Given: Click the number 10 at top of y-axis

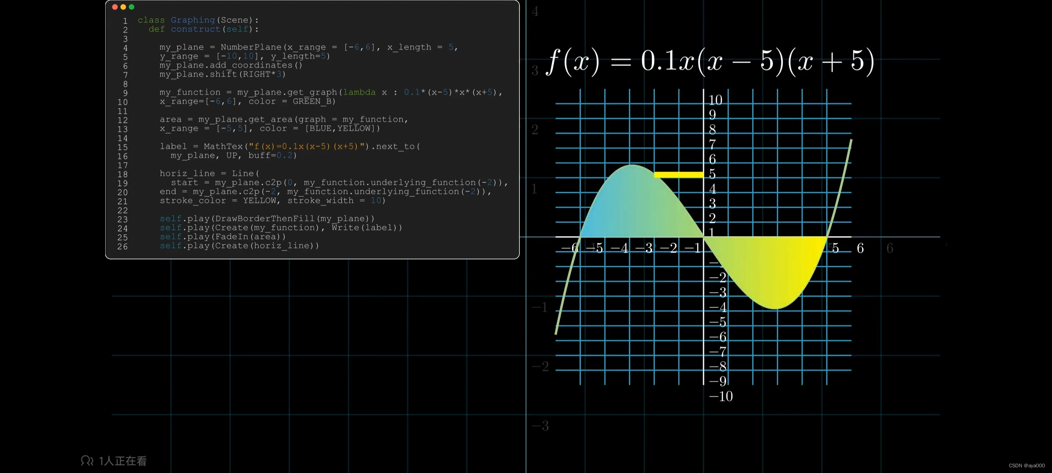Looking at the screenshot, I should 715,100.
